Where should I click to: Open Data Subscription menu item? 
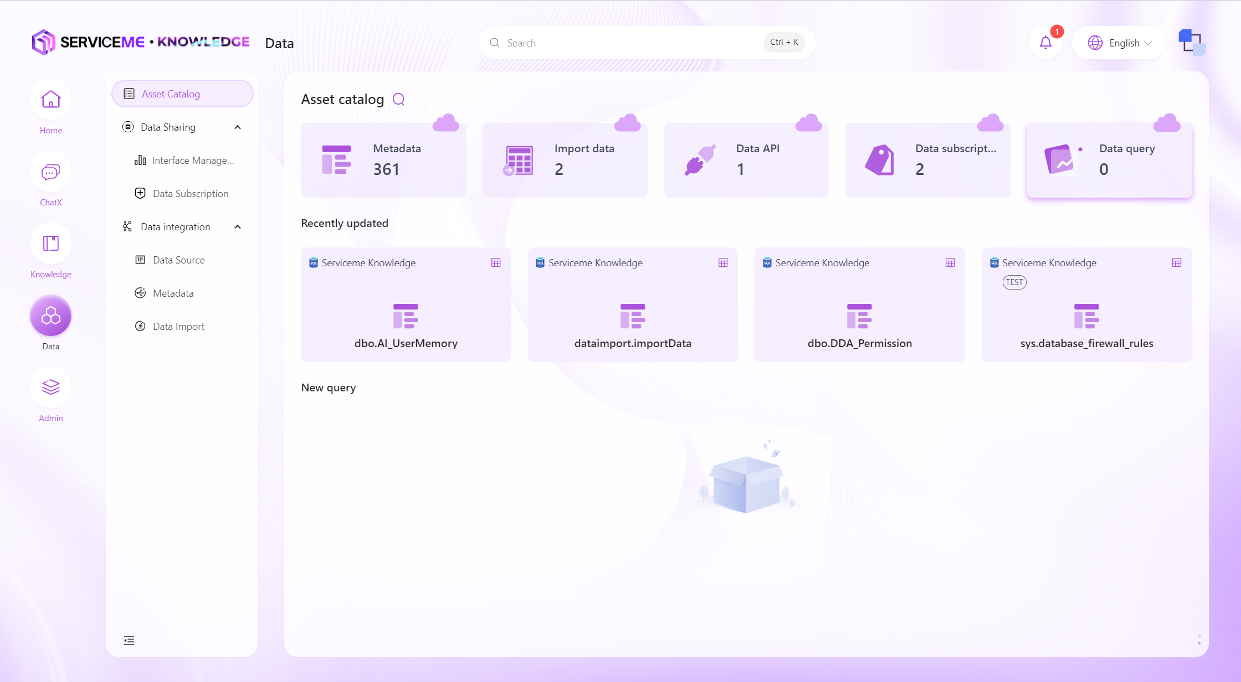(x=182, y=194)
